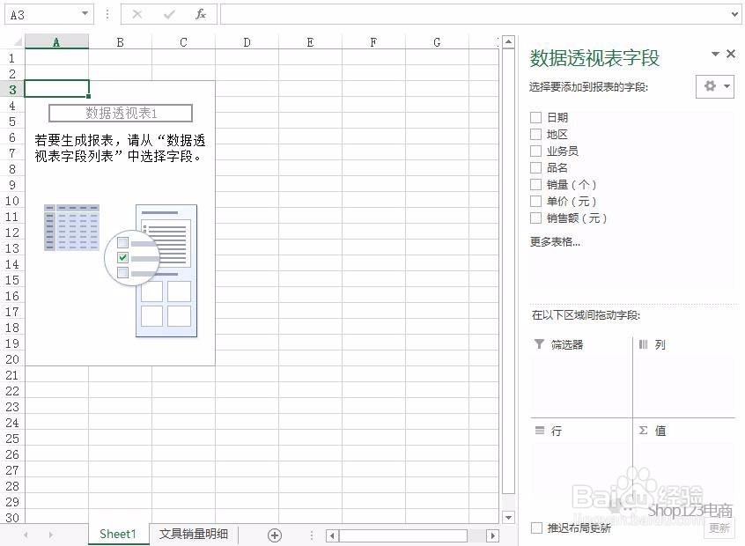Screen dimensions: 745x546
Task: Select column A header
Action: click(x=56, y=42)
